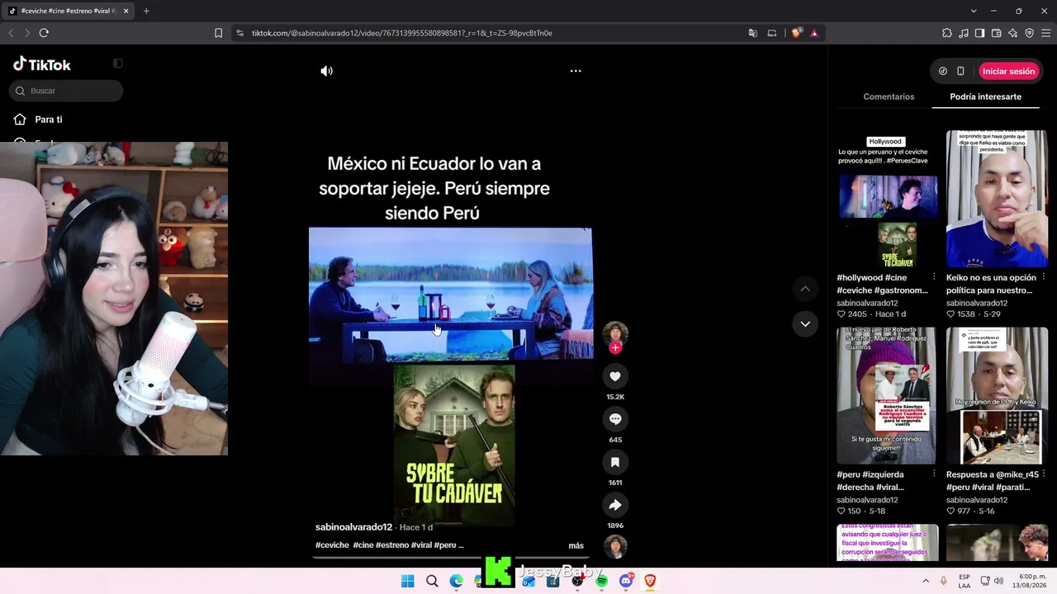Image resolution: width=1057 pixels, height=594 pixels.
Task: Open a new browser tab
Action: click(146, 11)
